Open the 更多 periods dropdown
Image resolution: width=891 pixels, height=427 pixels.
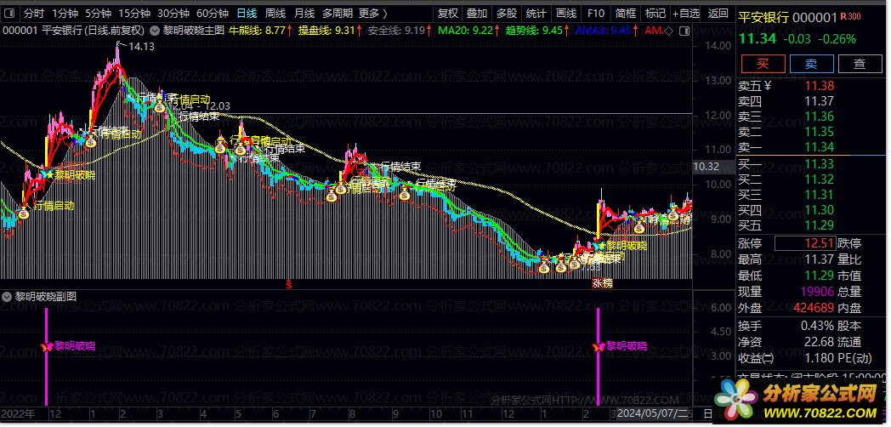(x=372, y=13)
